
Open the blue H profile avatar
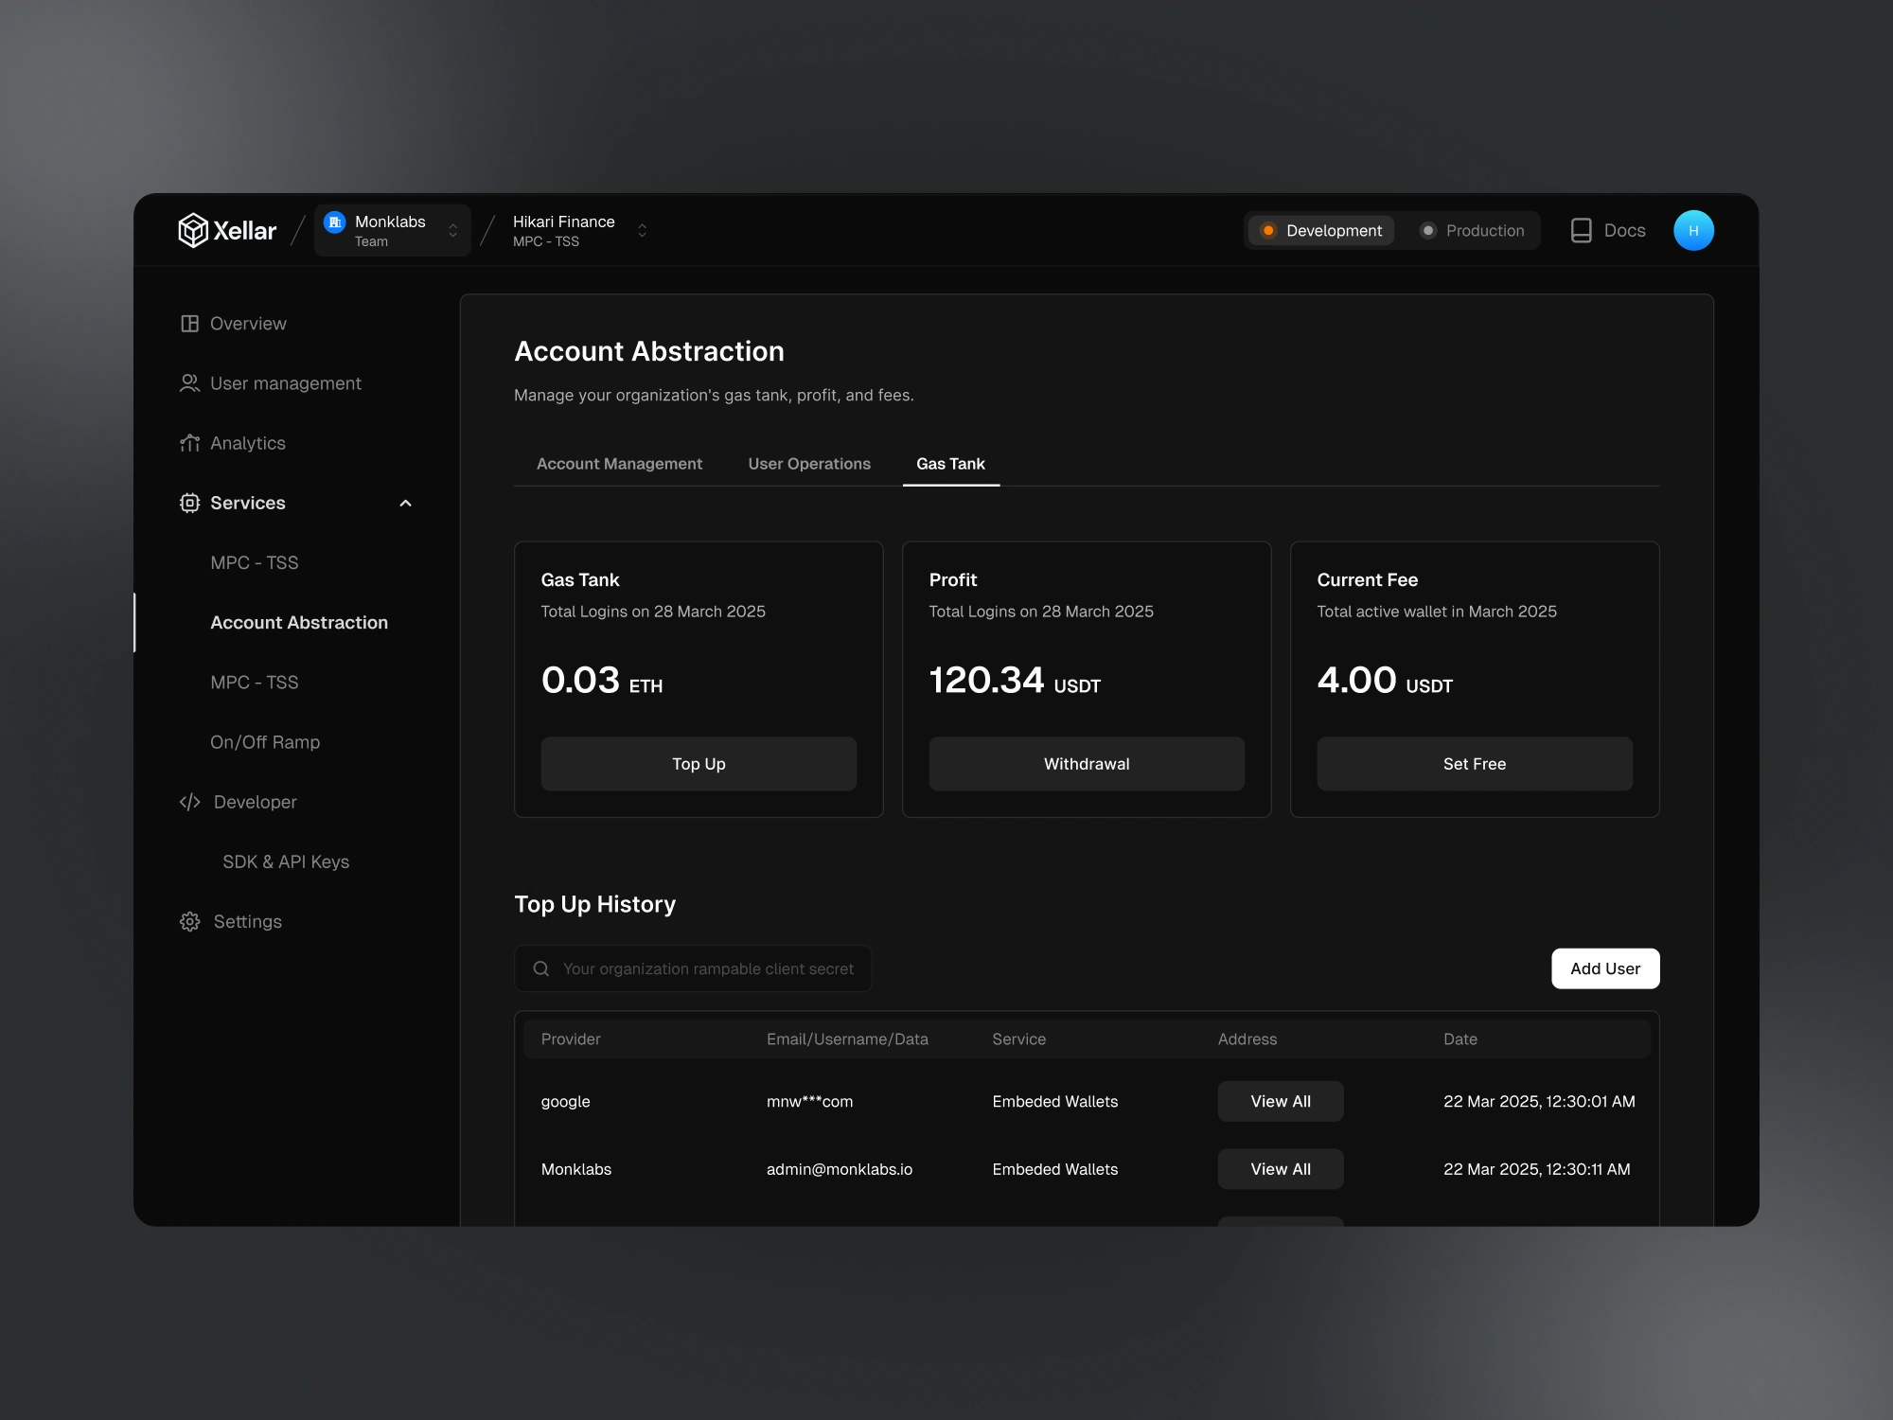(1693, 230)
